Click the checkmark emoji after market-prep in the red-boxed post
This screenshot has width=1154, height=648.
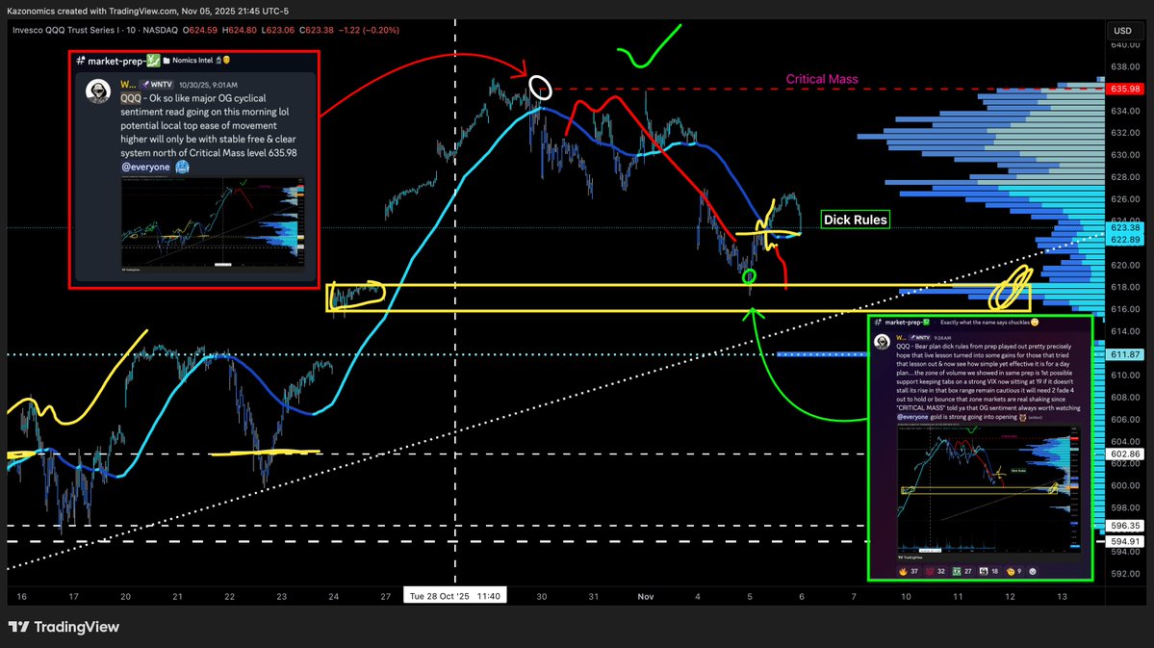pyautogui.click(x=153, y=61)
